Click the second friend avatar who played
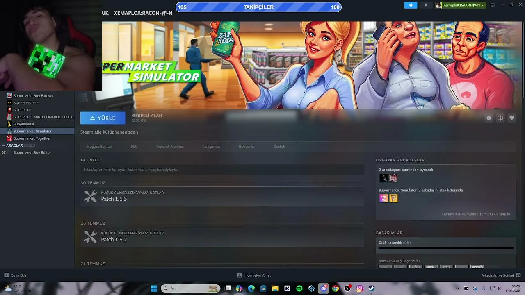The image size is (525, 295). 393,178
